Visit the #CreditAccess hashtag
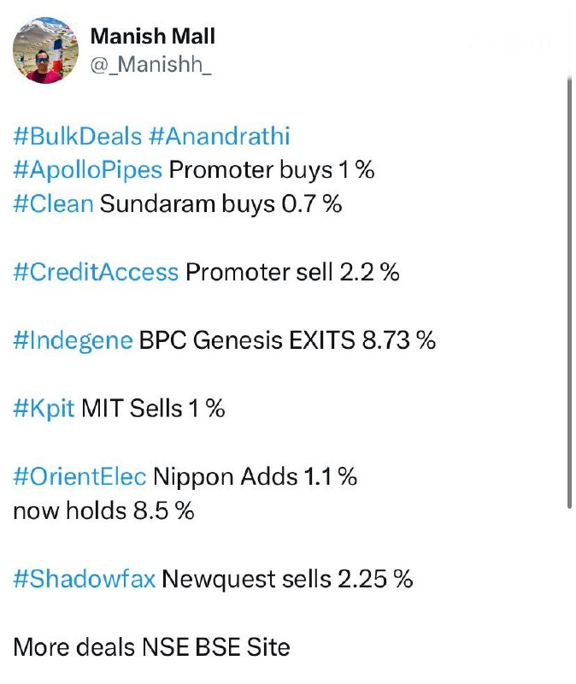 pyautogui.click(x=96, y=272)
